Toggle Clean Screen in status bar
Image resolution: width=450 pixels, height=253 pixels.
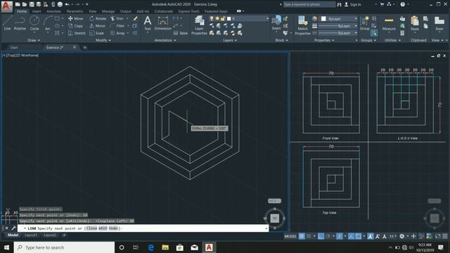pyautogui.click(x=437, y=236)
